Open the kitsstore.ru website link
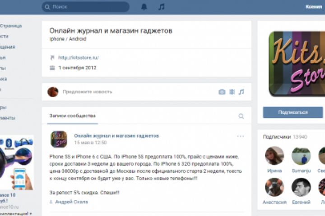 point(79,58)
